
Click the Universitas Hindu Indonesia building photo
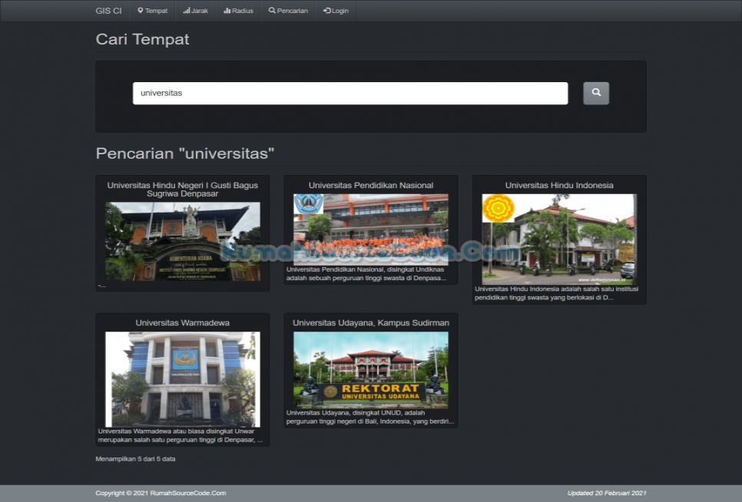(559, 239)
